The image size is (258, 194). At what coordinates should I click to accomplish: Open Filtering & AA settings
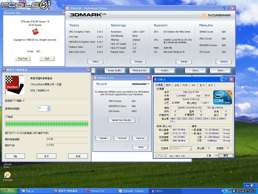click(x=140, y=70)
